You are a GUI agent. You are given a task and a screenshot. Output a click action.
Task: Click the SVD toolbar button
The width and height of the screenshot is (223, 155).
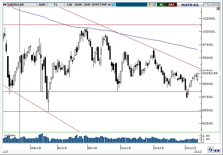87,5
